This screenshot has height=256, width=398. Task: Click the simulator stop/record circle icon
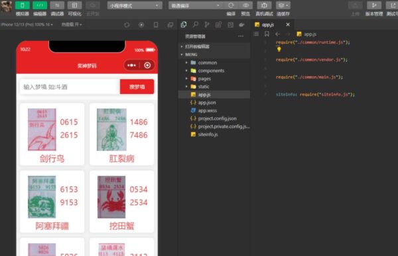141,25
